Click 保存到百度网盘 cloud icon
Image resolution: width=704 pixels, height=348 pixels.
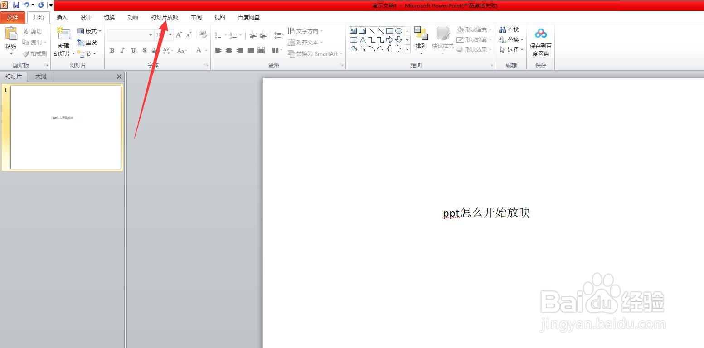541,34
